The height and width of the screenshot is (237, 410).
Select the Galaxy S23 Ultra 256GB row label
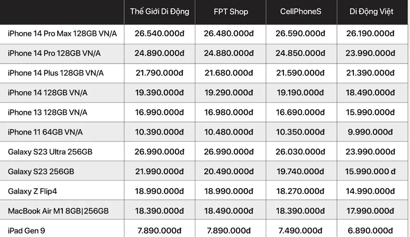point(50,152)
